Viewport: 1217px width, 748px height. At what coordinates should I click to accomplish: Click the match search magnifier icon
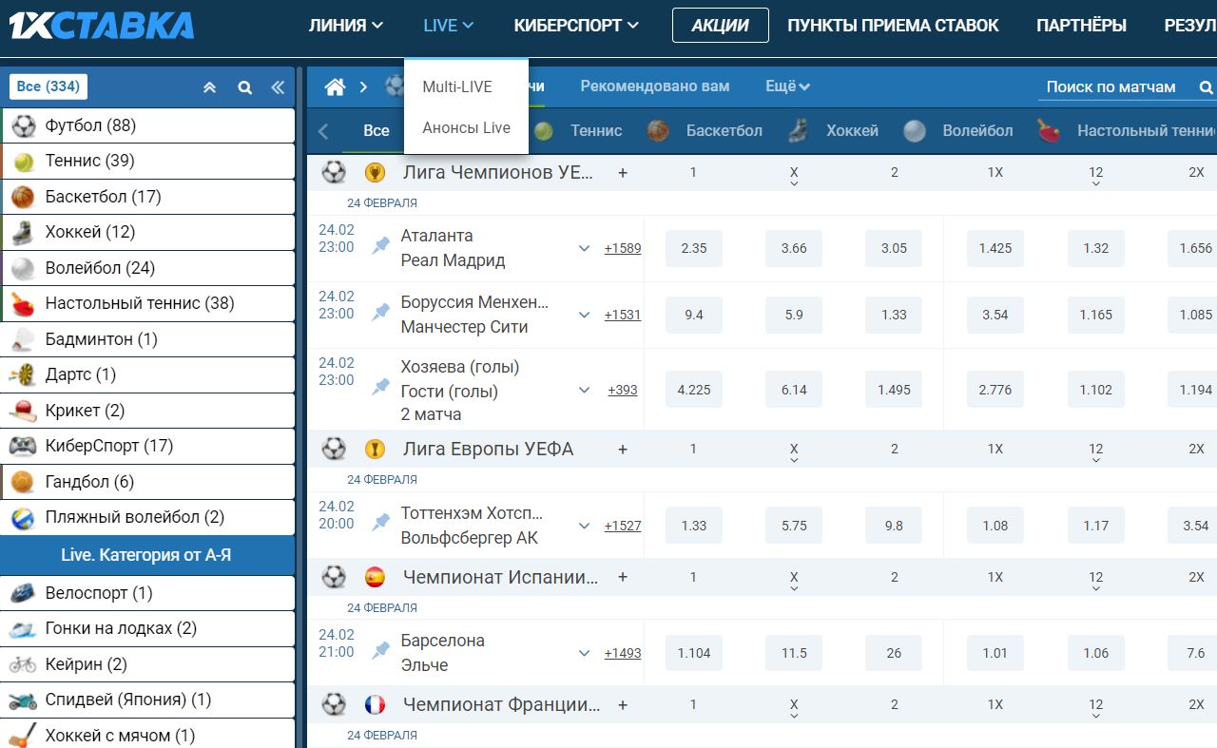coord(1206,87)
